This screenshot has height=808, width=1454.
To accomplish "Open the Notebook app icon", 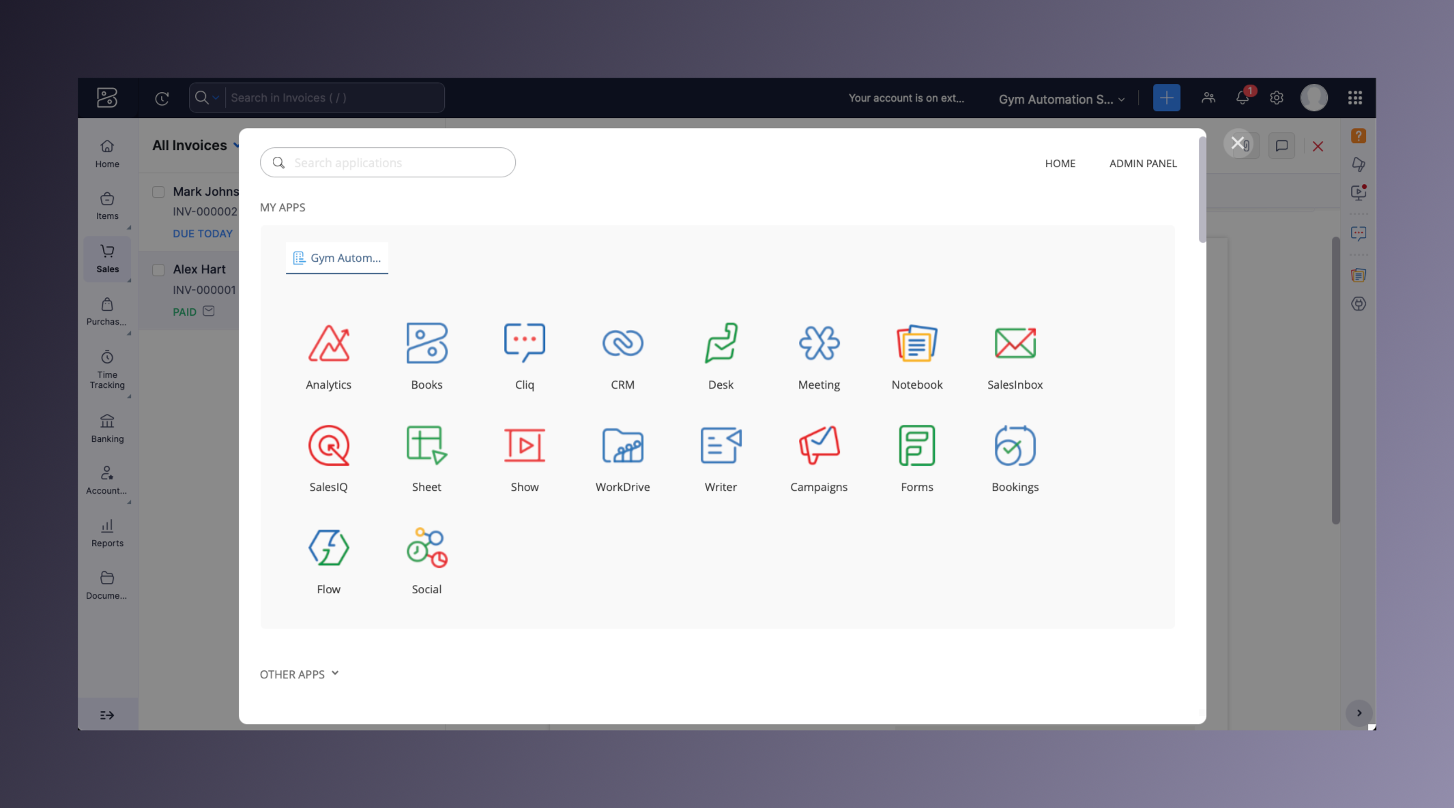I will tap(916, 344).
